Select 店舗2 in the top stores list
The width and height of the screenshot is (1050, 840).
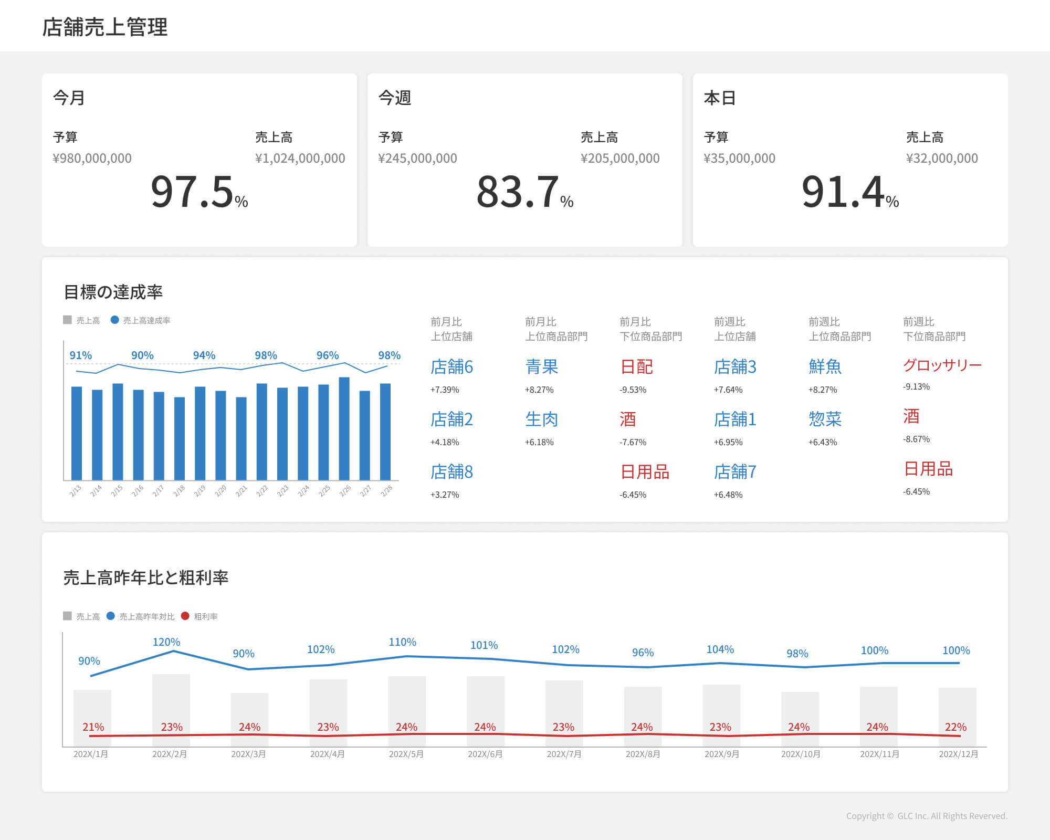pyautogui.click(x=452, y=419)
